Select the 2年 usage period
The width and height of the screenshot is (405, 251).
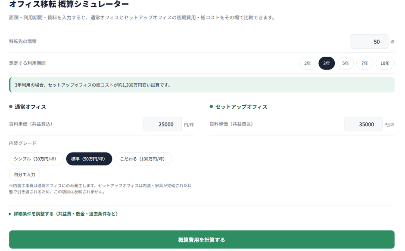click(307, 63)
